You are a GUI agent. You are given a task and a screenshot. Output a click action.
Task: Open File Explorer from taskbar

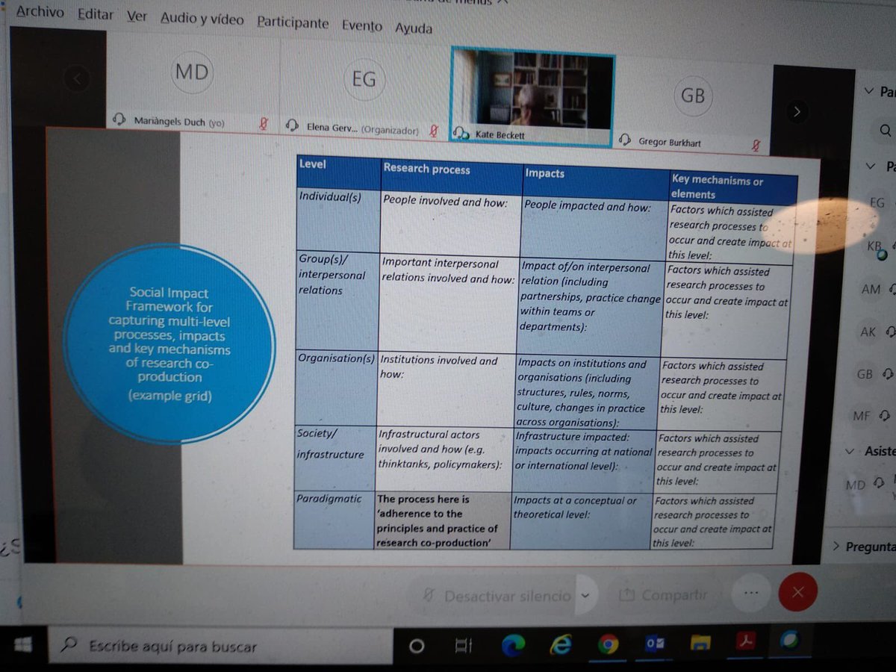coord(700,642)
